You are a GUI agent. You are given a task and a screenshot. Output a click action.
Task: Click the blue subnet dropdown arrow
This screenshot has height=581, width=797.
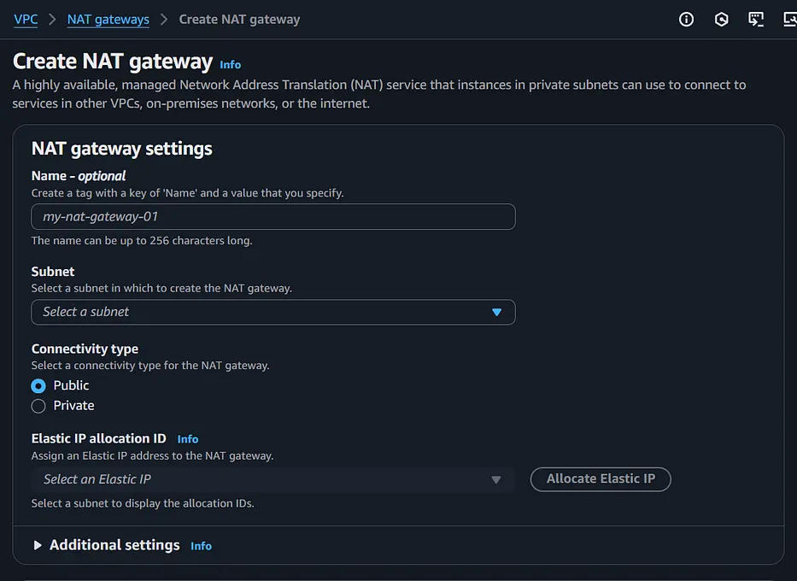click(x=496, y=312)
